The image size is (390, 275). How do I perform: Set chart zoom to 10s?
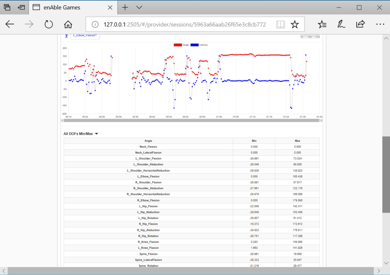click(x=310, y=37)
